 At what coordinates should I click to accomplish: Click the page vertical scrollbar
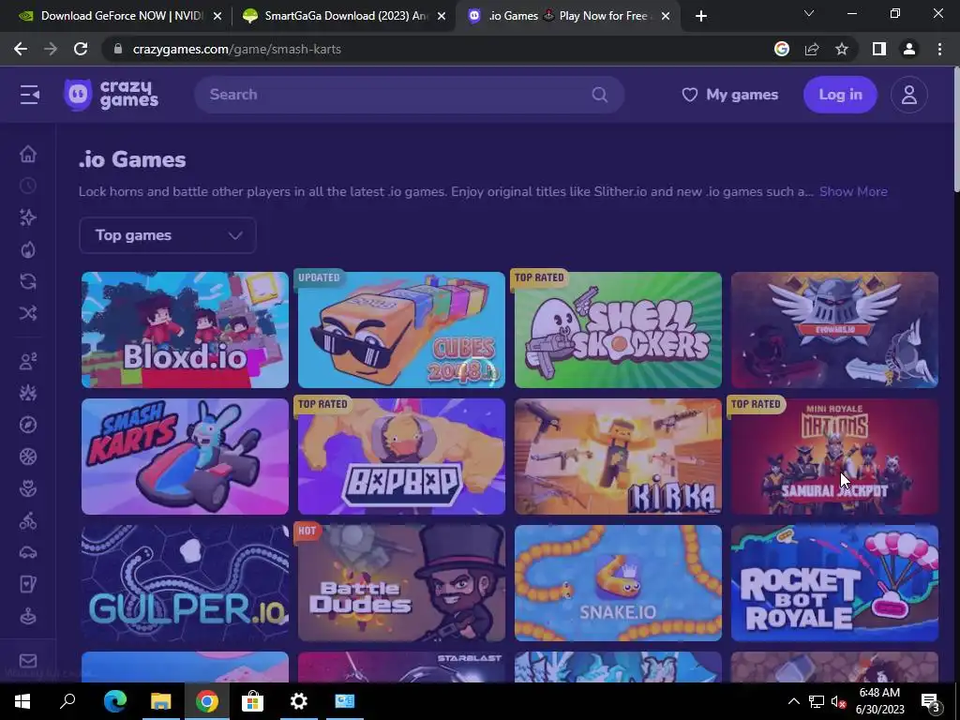[x=956, y=130]
